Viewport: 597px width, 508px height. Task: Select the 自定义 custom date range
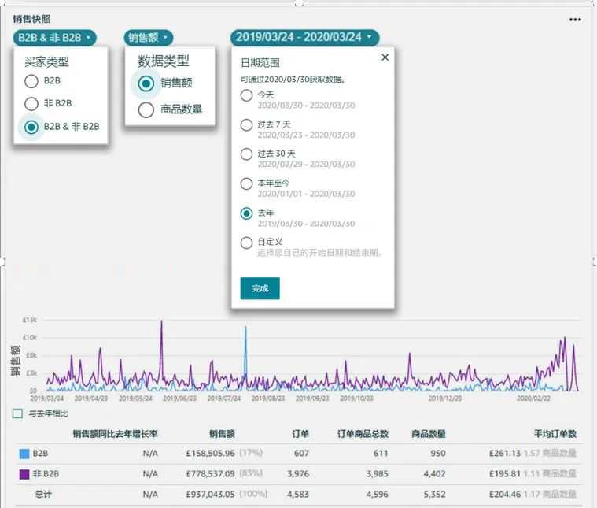tap(247, 243)
